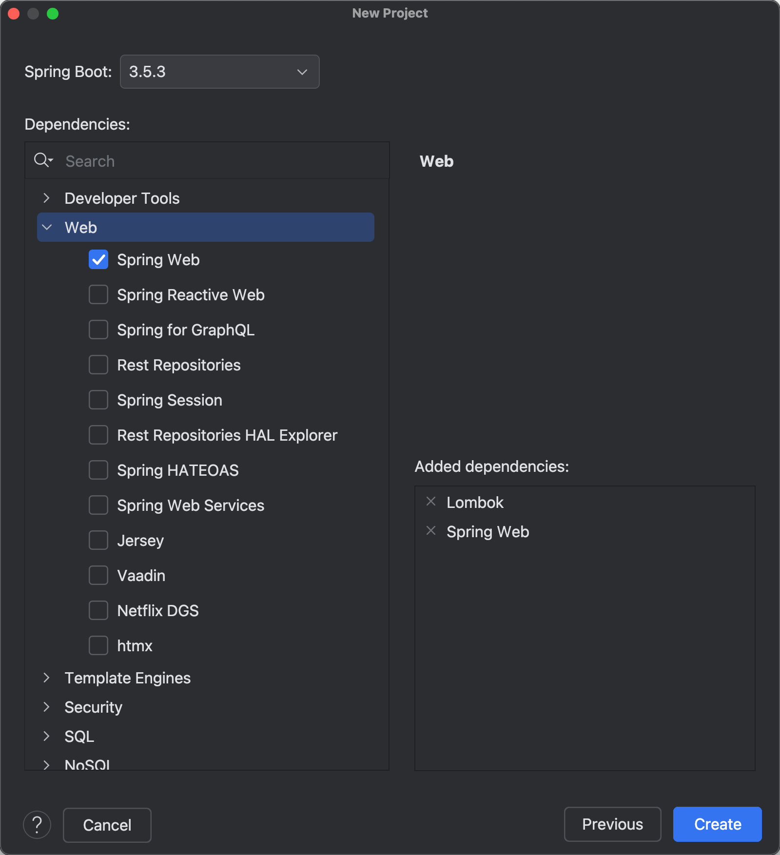Click the help question mark icon
This screenshot has height=855, width=780.
coord(37,825)
